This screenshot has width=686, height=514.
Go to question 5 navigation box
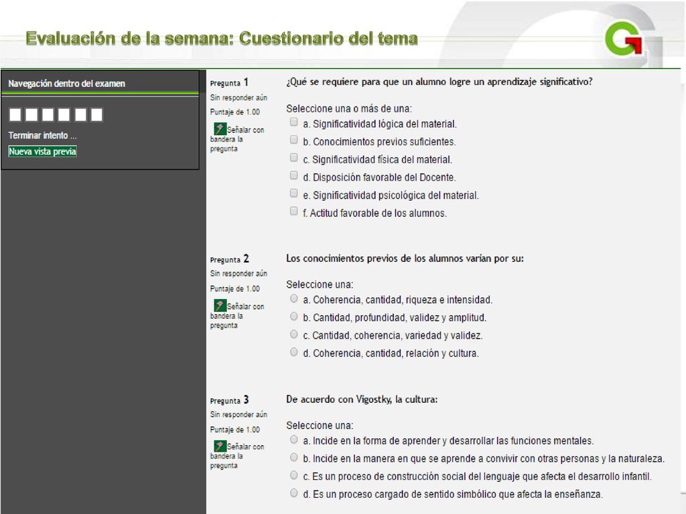click(x=80, y=115)
